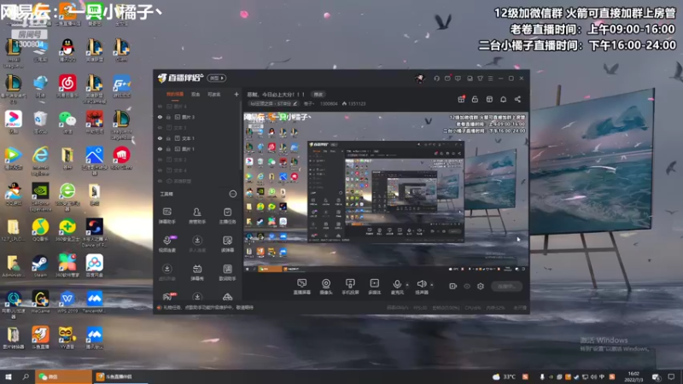Open the 手机投屏 phone mirroring option

[x=350, y=287]
